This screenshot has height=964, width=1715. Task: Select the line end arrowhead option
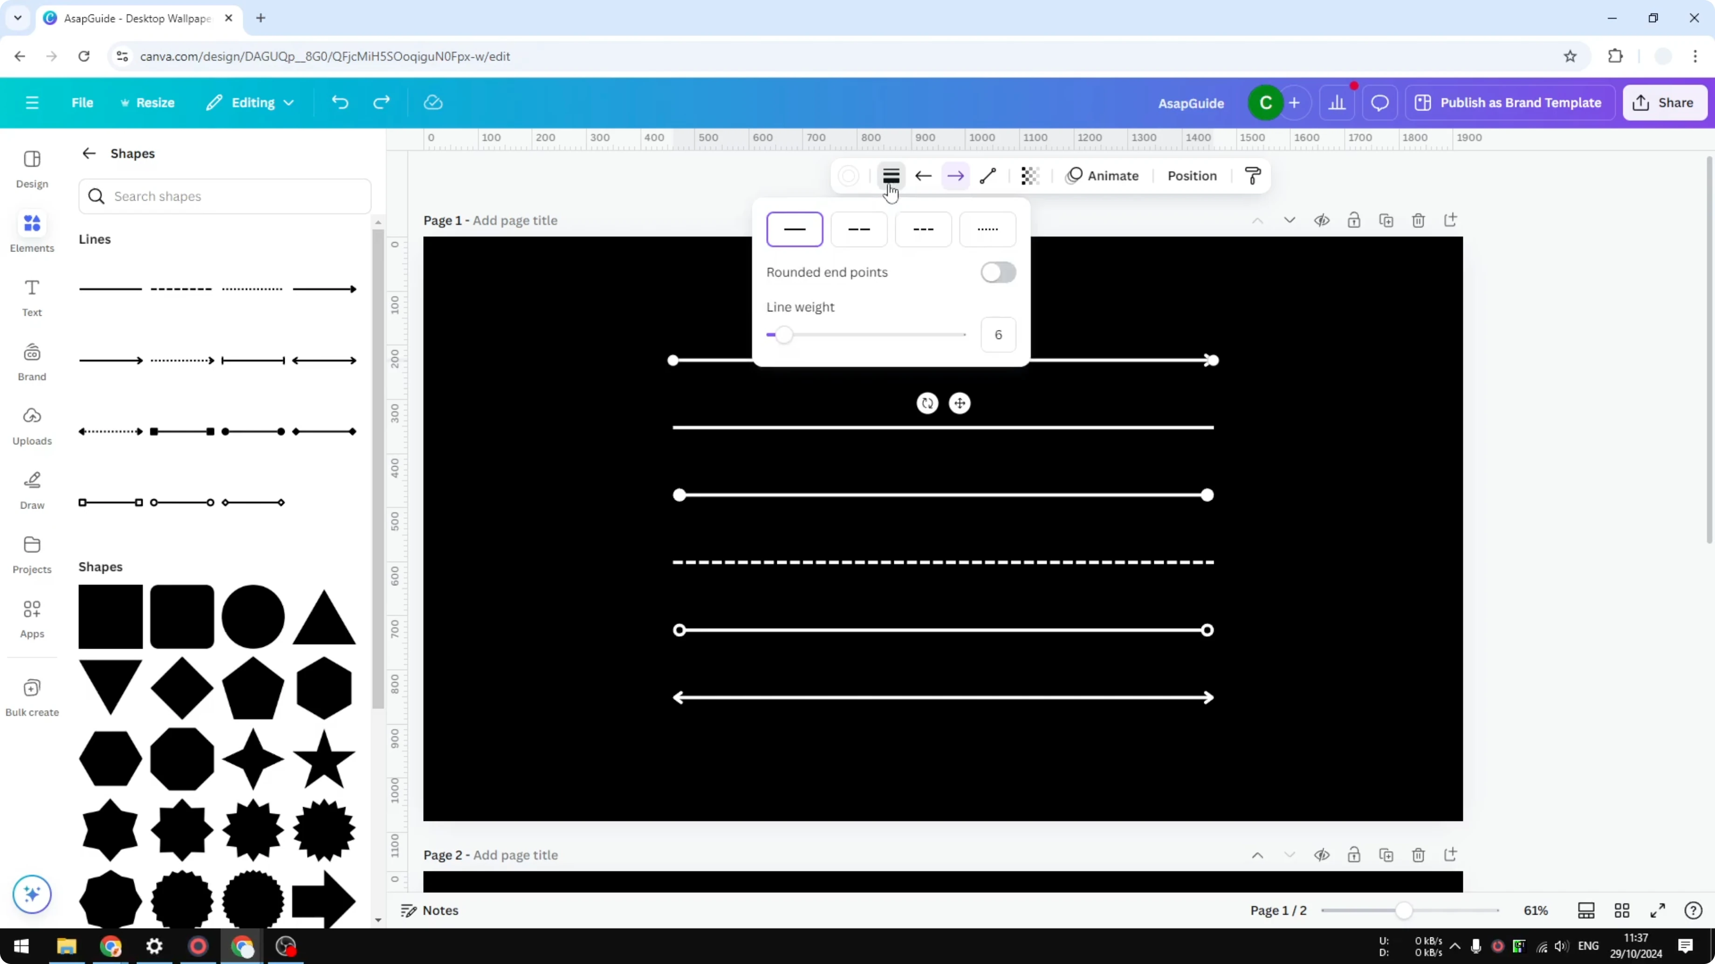[955, 176]
